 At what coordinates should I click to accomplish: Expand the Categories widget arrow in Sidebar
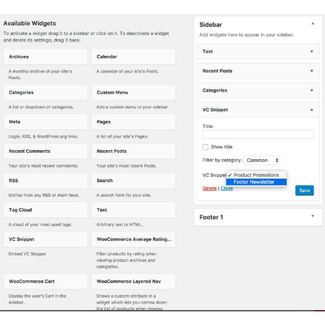click(312, 90)
